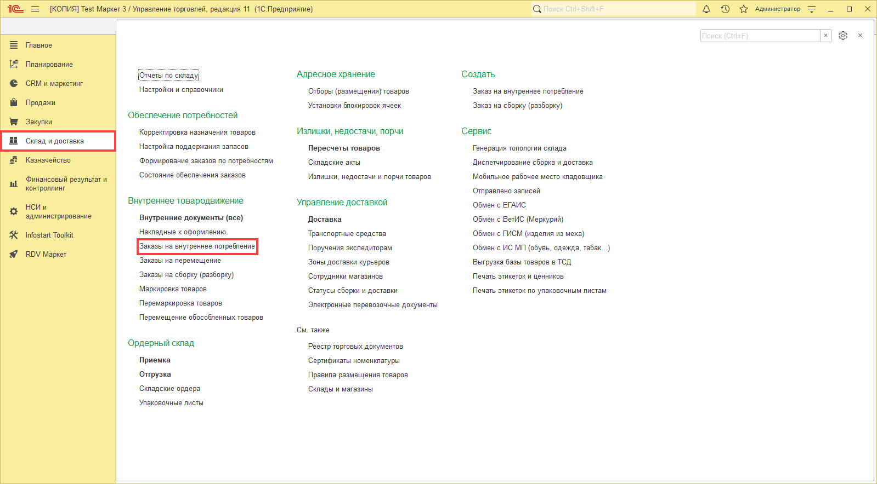
Task: Open Отчеты по складу link
Action: click(169, 76)
